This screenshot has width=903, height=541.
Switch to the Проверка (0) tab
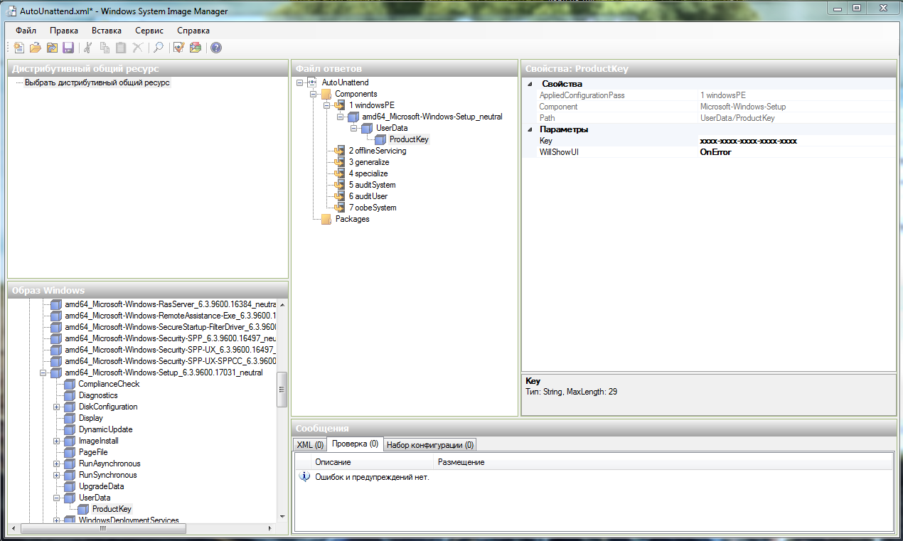[x=355, y=444]
